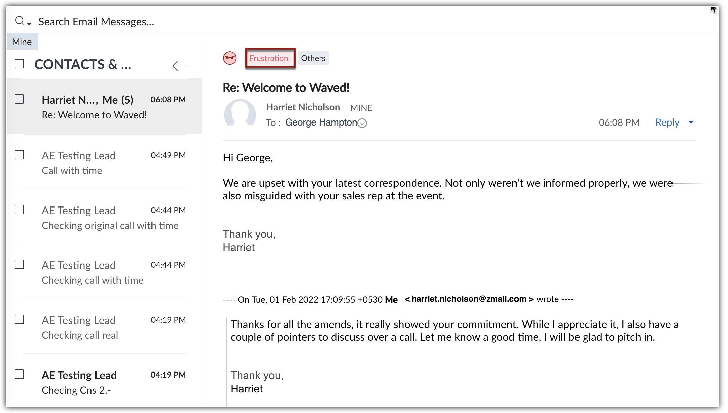This screenshot has height=413, width=728.
Task: Tick the 'Checking call real' email checkbox
Action: (x=19, y=319)
